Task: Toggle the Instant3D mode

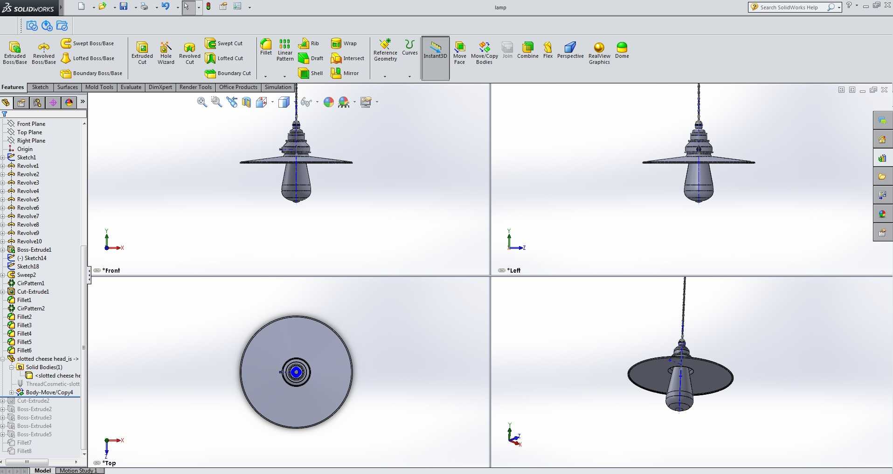Action: [436, 58]
